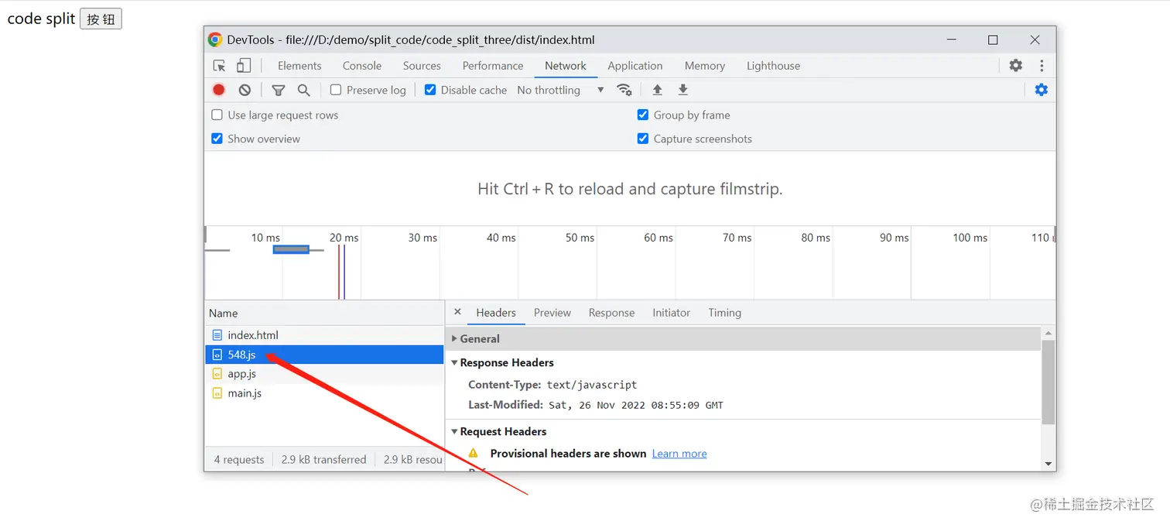Select the Headers detail tab
1170x528 pixels.
point(496,313)
